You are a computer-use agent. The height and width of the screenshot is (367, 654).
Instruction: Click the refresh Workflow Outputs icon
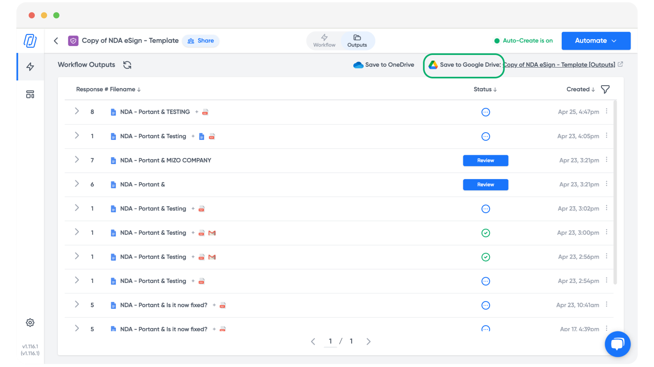(x=127, y=65)
